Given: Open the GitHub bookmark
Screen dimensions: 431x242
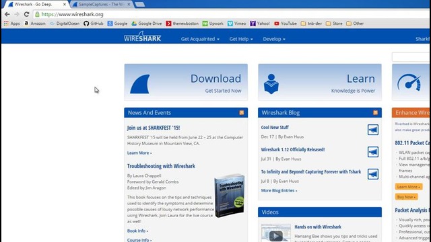Looking at the screenshot, I should point(94,24).
